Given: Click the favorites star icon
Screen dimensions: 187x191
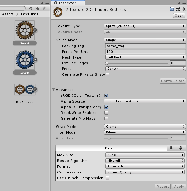Looking at the screenshot, I should coord(44,8).
